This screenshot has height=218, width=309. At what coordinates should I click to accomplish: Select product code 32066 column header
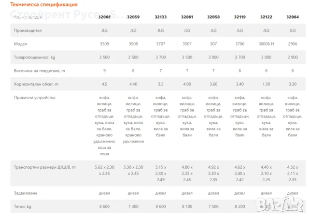(x=104, y=17)
